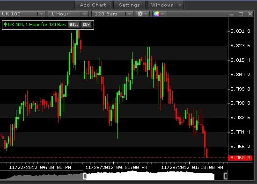Image resolution: width=257 pixels, height=184 pixels.
Task: Maximize the chart panel
Action: click(241, 14)
